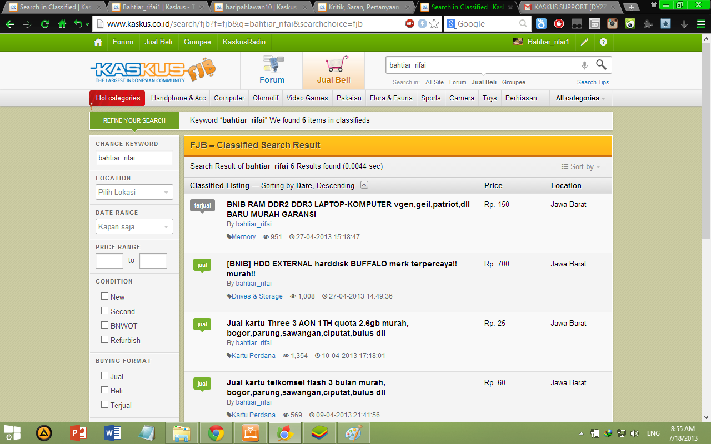Click the maximum price input box

153,260
